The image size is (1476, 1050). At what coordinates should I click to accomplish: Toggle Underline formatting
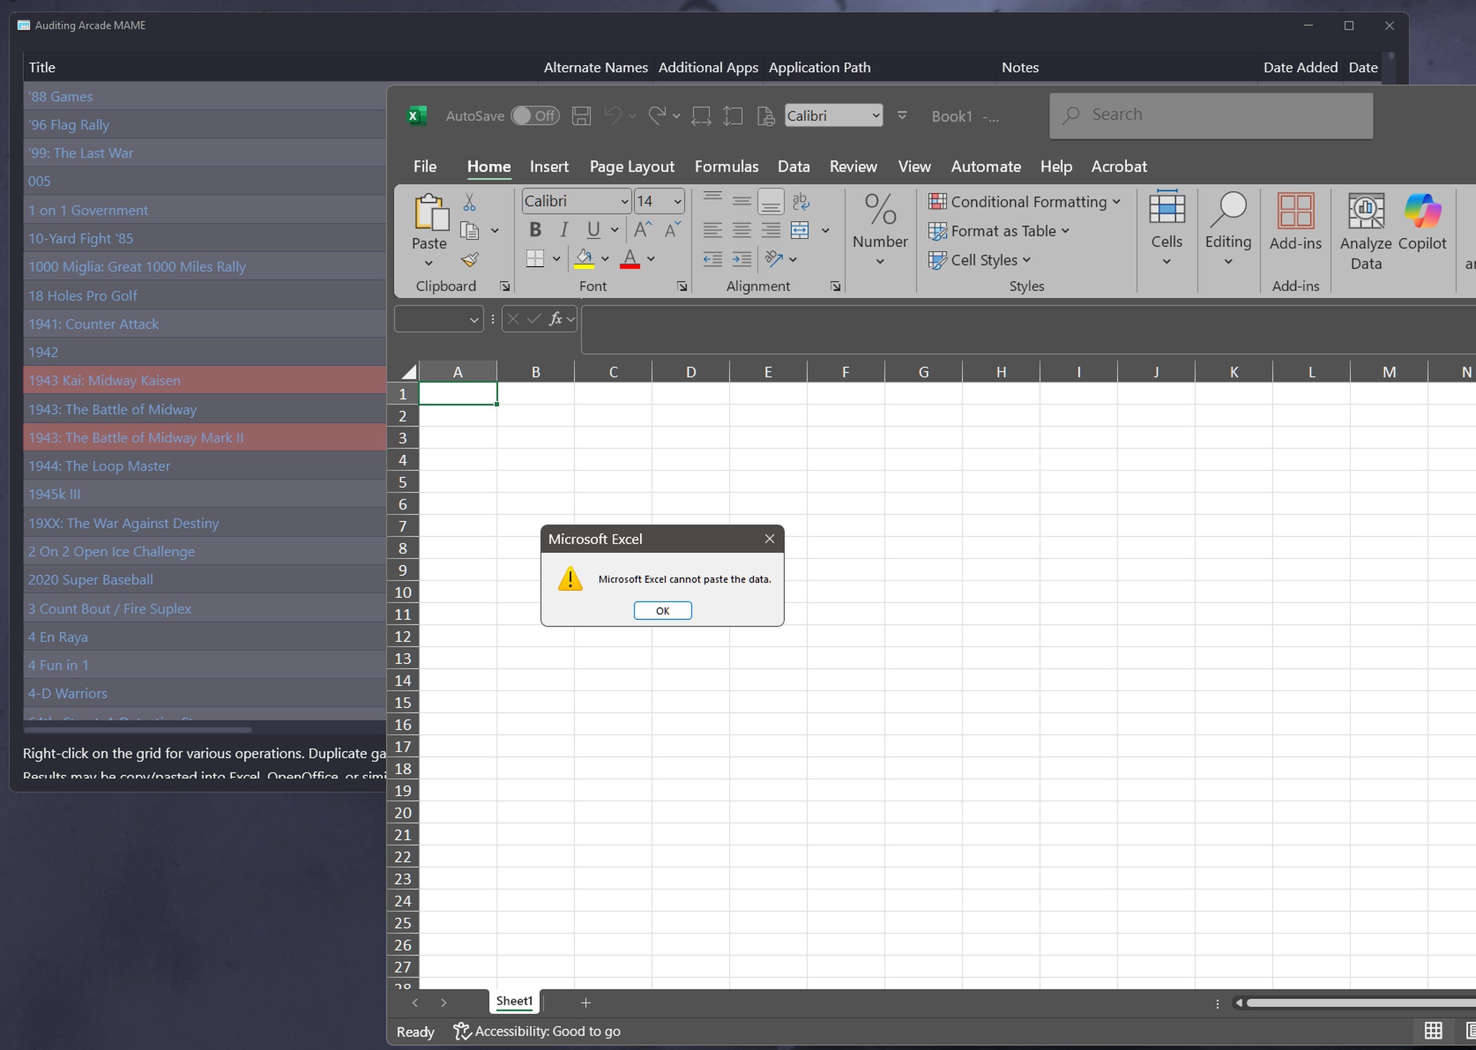point(593,230)
